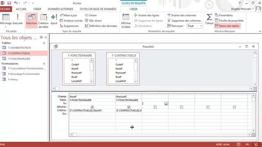
Task: Open Brigitte Moonen account menu
Action: coord(242,9)
